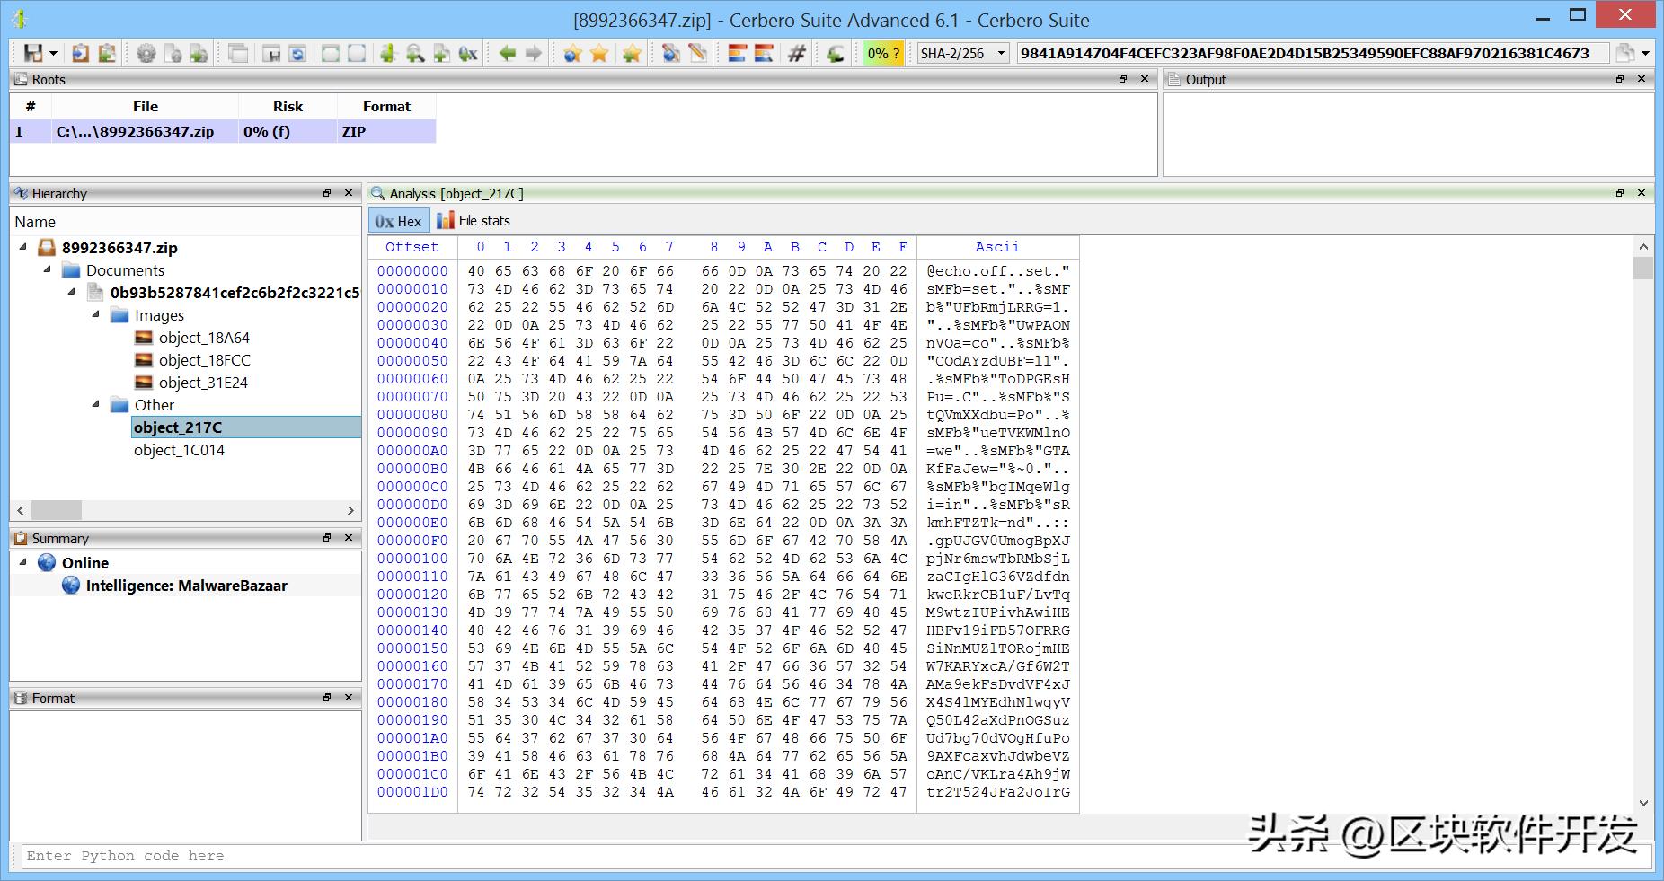Screen dimensions: 1664x881
Task: Click the save floppy disk icon
Action: point(32,54)
